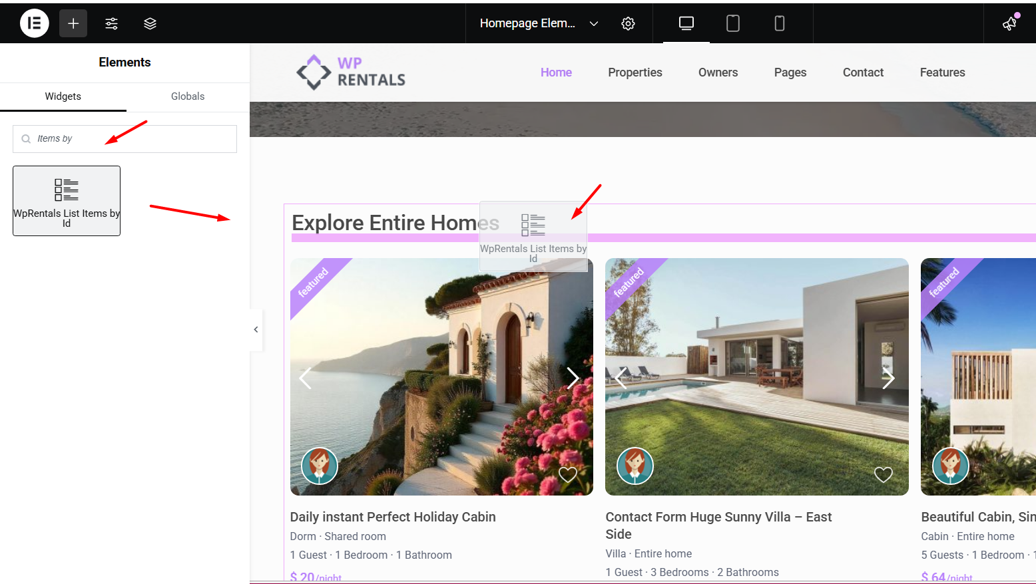Switch to mobile preview mode
Image resolution: width=1036 pixels, height=584 pixels.
pyautogui.click(x=779, y=23)
